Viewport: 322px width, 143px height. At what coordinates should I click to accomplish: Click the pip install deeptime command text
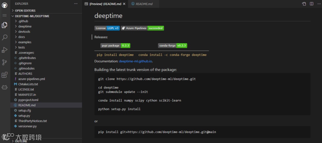click(x=115, y=55)
